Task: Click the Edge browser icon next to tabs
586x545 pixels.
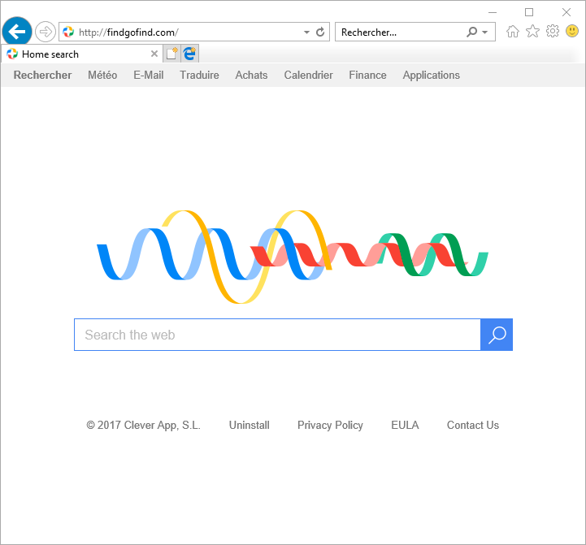Action: [x=189, y=54]
